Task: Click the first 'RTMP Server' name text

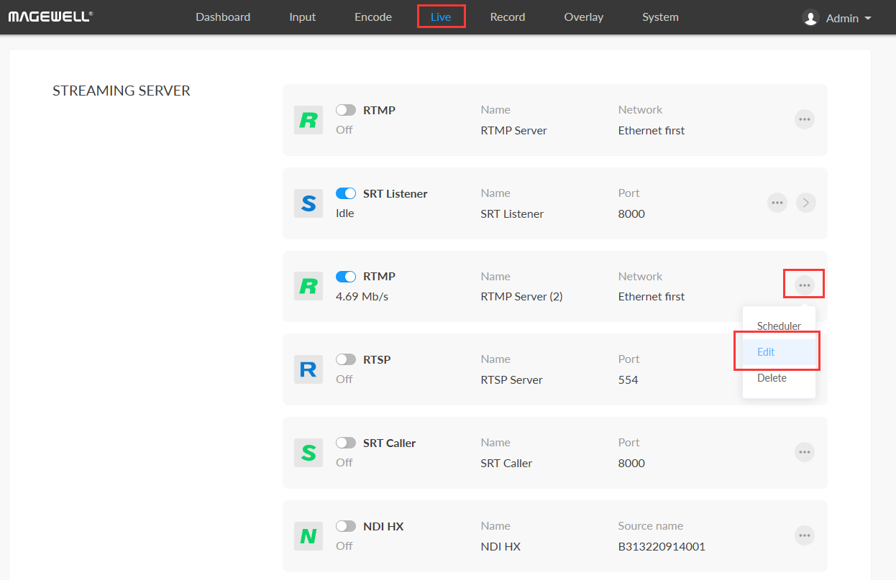Action: click(513, 130)
